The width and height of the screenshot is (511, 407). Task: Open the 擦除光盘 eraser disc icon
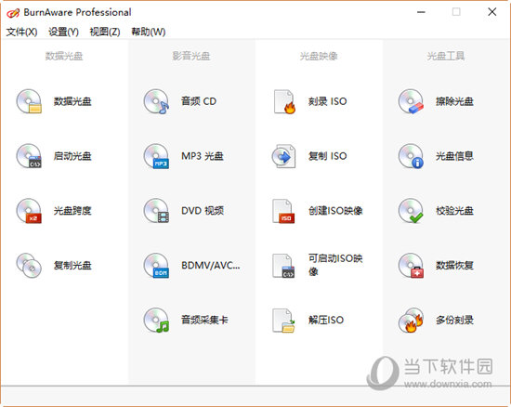click(x=411, y=101)
